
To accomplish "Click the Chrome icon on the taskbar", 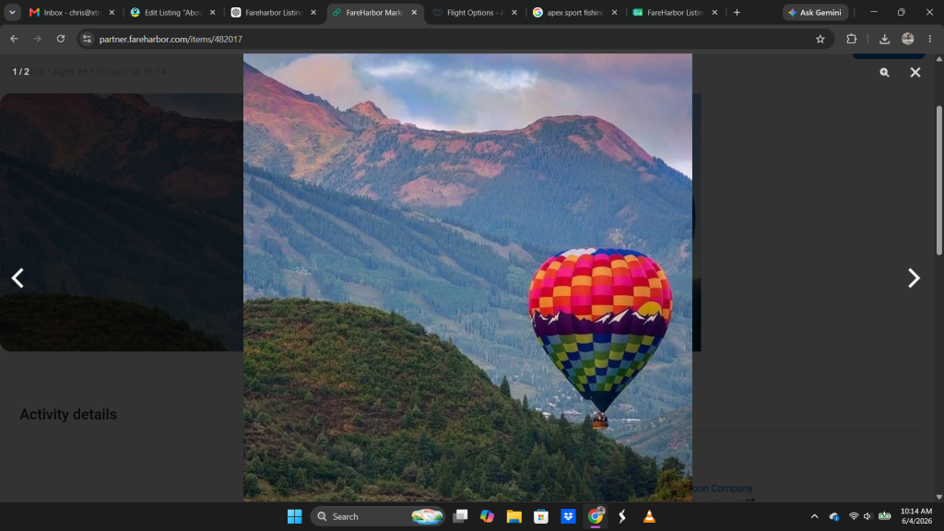I will click(596, 516).
